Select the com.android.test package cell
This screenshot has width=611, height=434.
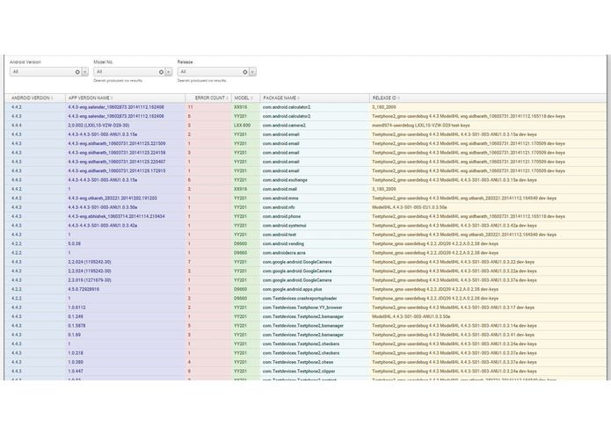315,235
